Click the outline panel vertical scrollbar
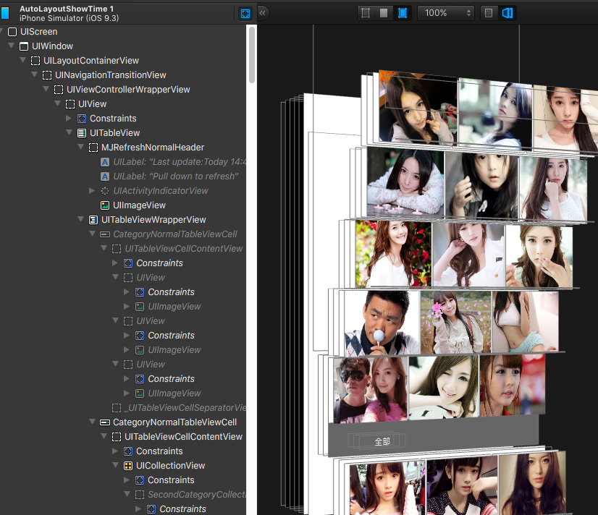 251,56
